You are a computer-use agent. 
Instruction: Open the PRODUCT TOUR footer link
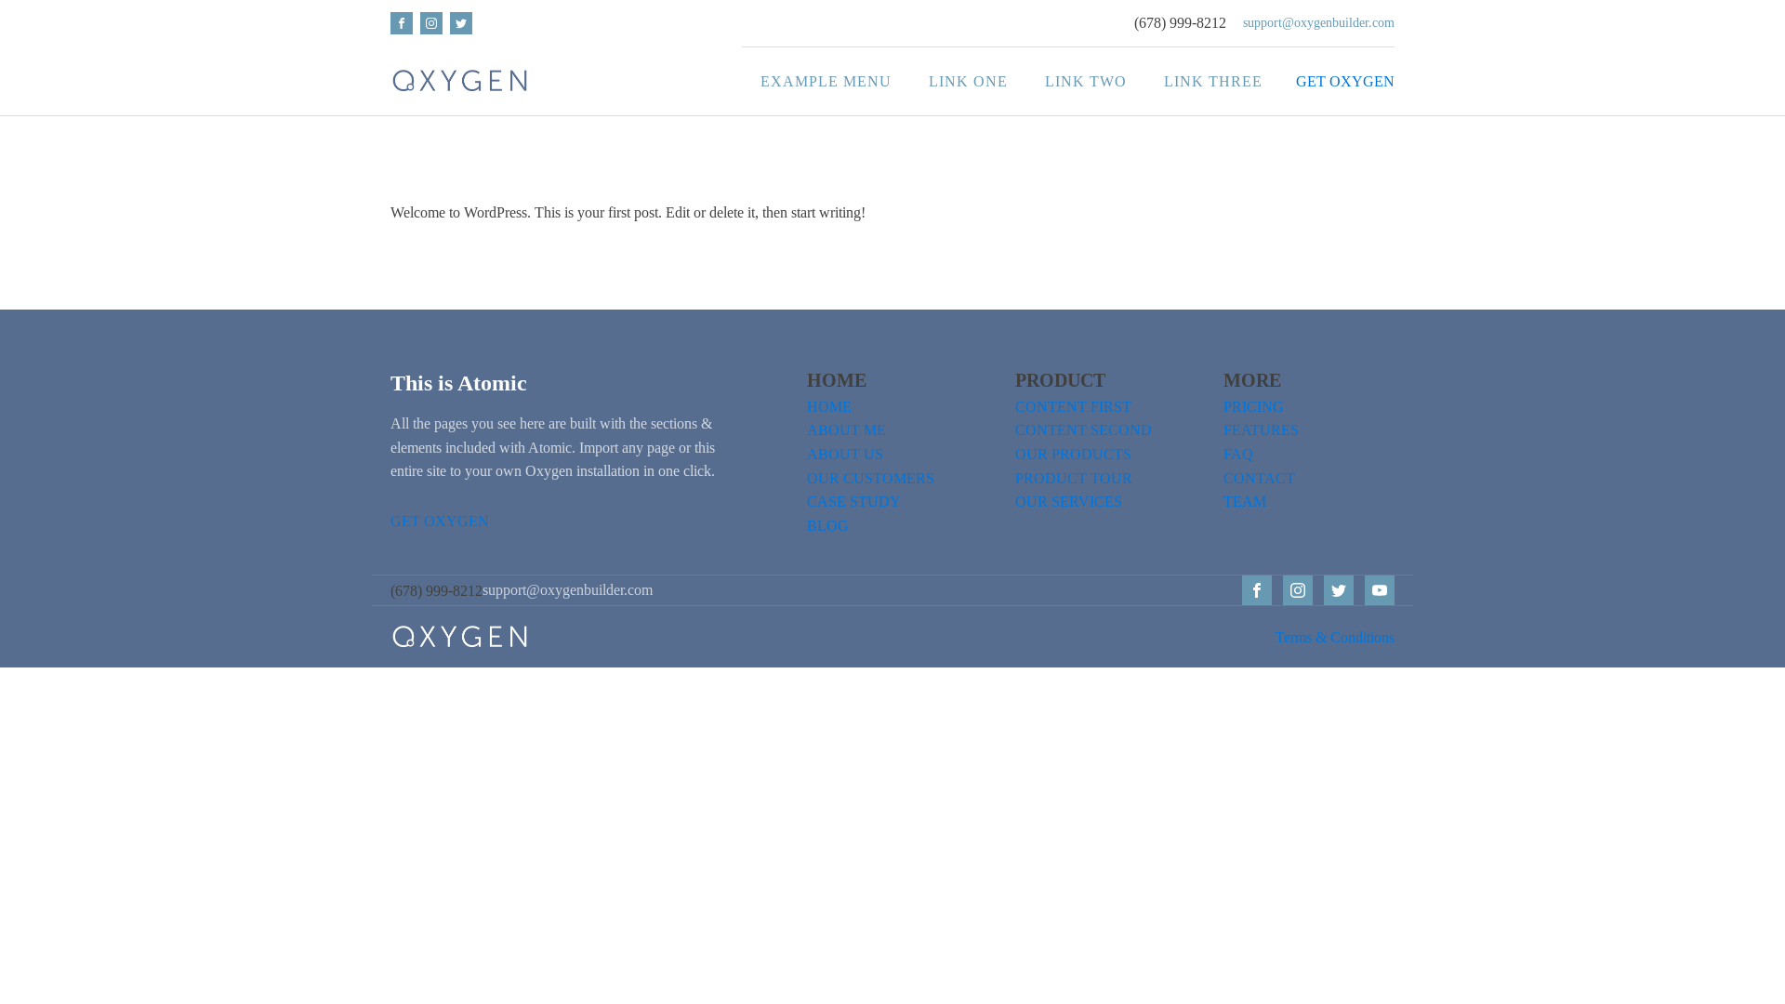(x=1074, y=479)
